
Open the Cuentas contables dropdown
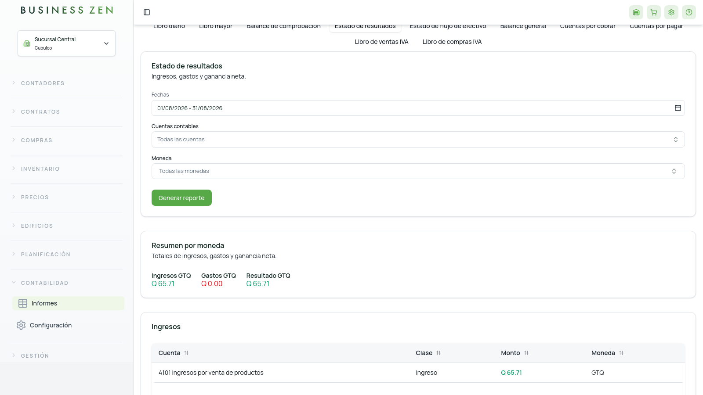(x=418, y=140)
